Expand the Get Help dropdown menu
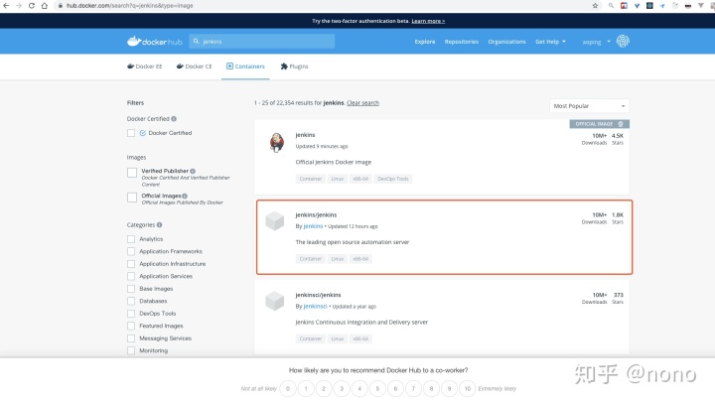Viewport: 715px width, 403px height. tap(550, 42)
